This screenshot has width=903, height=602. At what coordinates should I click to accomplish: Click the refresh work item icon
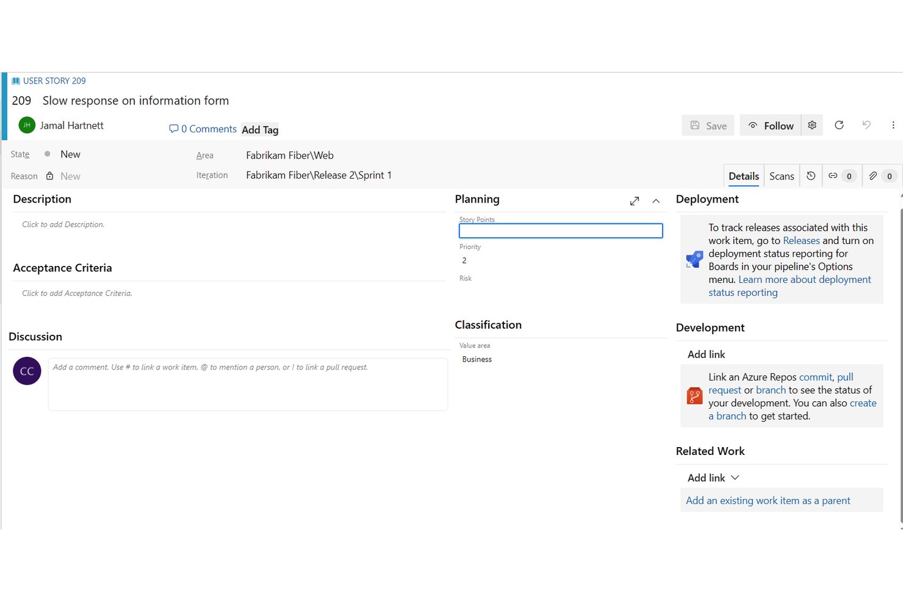pos(839,125)
